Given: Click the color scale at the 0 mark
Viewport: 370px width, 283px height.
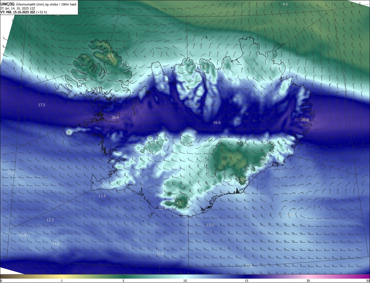Looking at the screenshot, I should 1,281.
